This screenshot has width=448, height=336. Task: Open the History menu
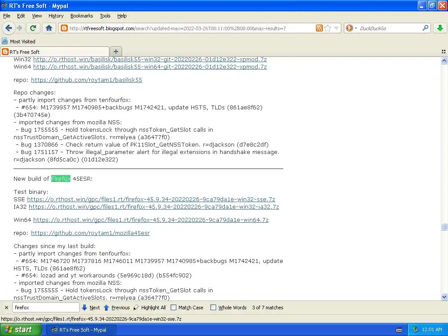(x=56, y=16)
